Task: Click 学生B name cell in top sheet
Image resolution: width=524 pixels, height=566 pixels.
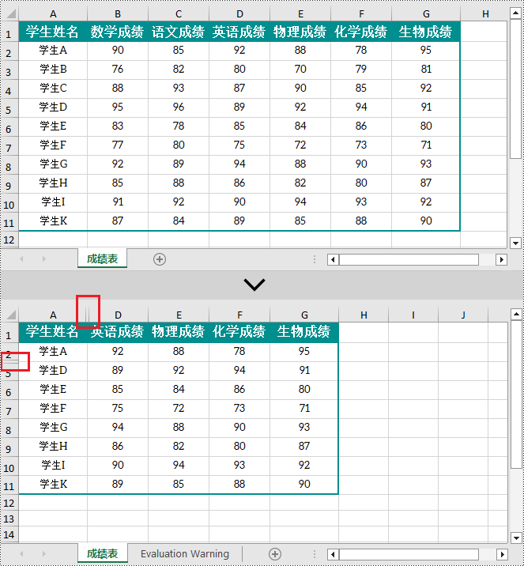Action: (53, 70)
